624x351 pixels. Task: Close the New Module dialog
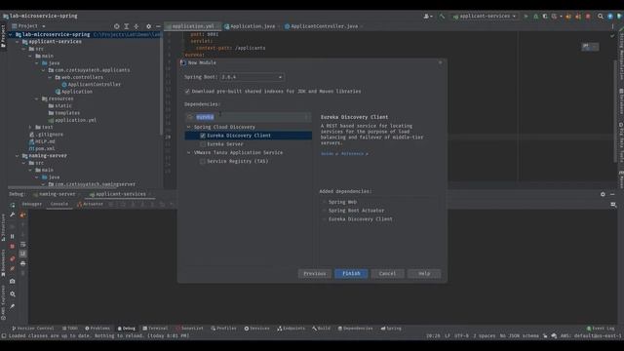(x=440, y=62)
